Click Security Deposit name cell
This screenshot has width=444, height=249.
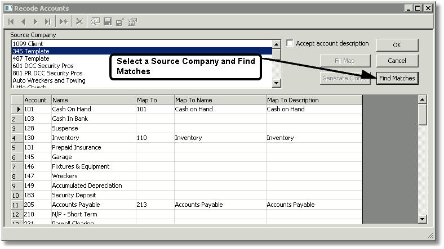pyautogui.click(x=94, y=195)
